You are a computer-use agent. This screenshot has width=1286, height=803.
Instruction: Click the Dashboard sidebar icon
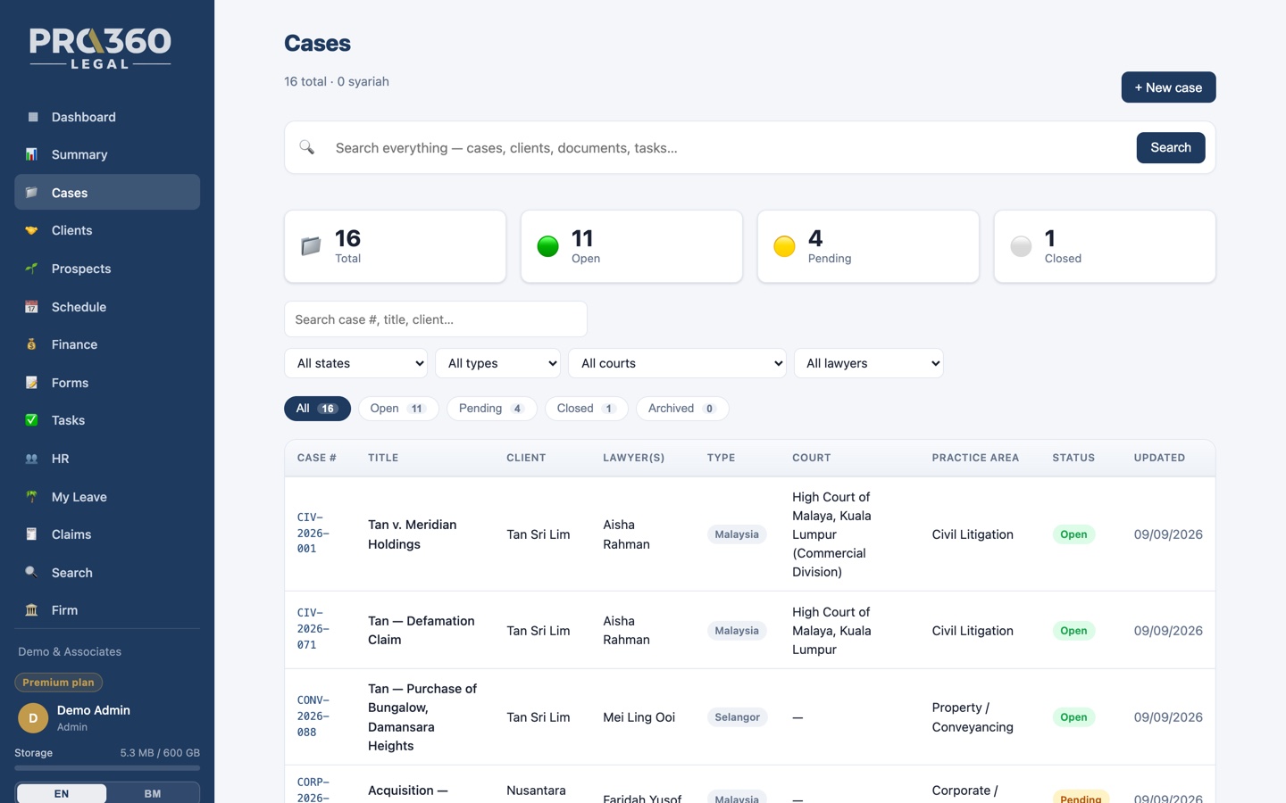[32, 117]
